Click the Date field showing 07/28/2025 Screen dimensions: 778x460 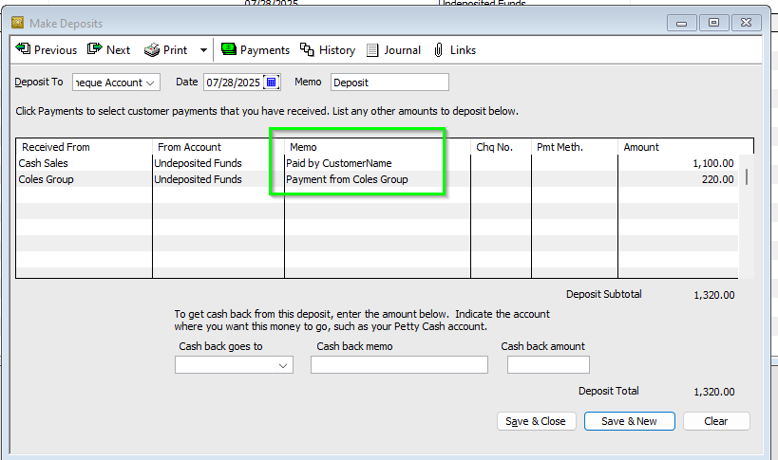(233, 83)
